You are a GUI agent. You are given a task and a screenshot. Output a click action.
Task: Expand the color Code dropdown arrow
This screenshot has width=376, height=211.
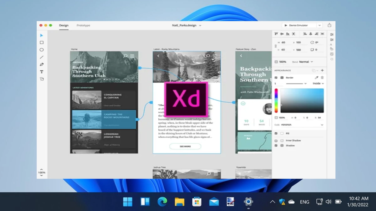322,125
